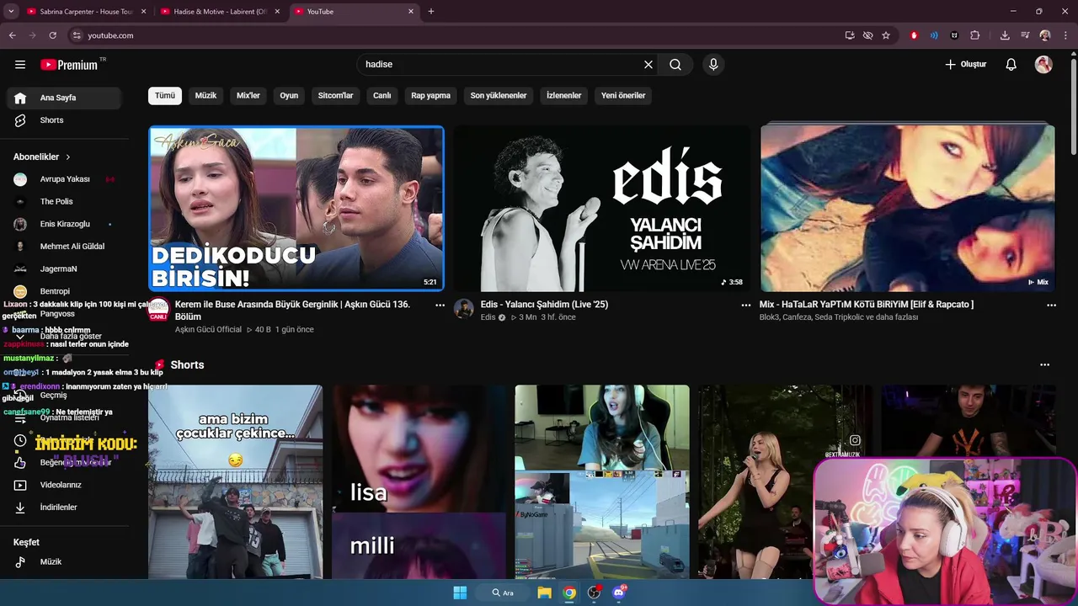Open account avatar menu on YouTube

1043,65
